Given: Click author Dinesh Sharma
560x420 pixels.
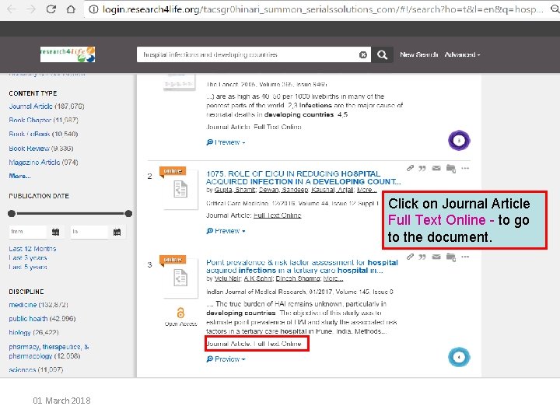Looking at the screenshot, I should point(298,278).
